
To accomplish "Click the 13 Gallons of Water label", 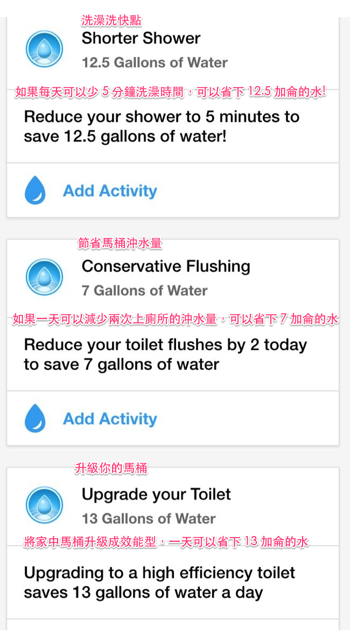I will coord(149,519).
